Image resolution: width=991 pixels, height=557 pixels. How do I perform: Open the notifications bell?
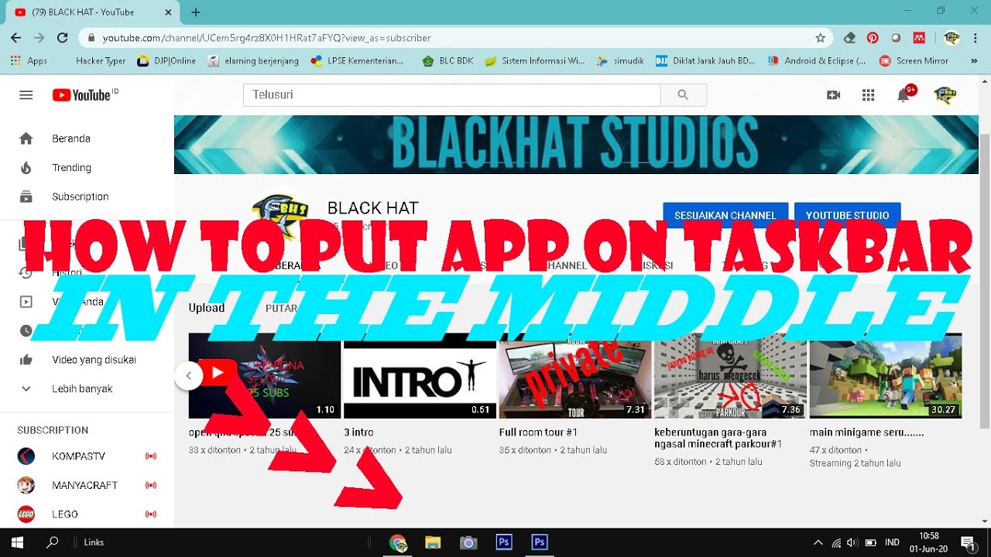pos(904,95)
